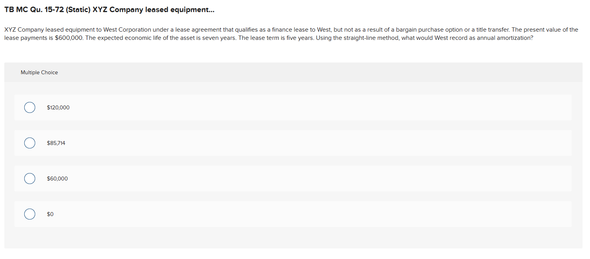Click the $60,000 answer row
The image size is (590, 259).
(x=235, y=178)
